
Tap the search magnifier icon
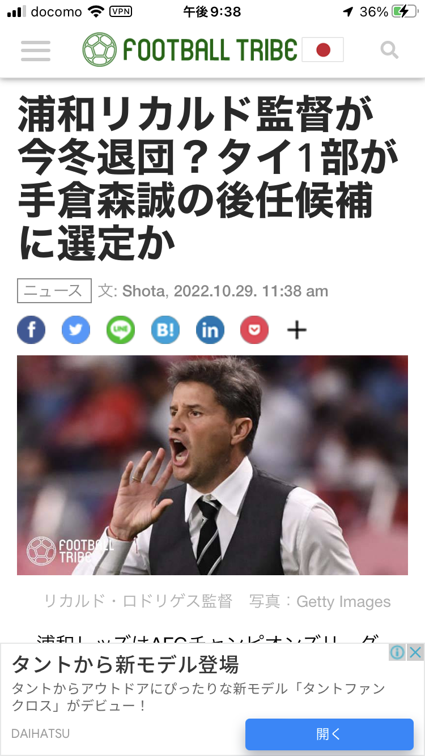point(389,50)
